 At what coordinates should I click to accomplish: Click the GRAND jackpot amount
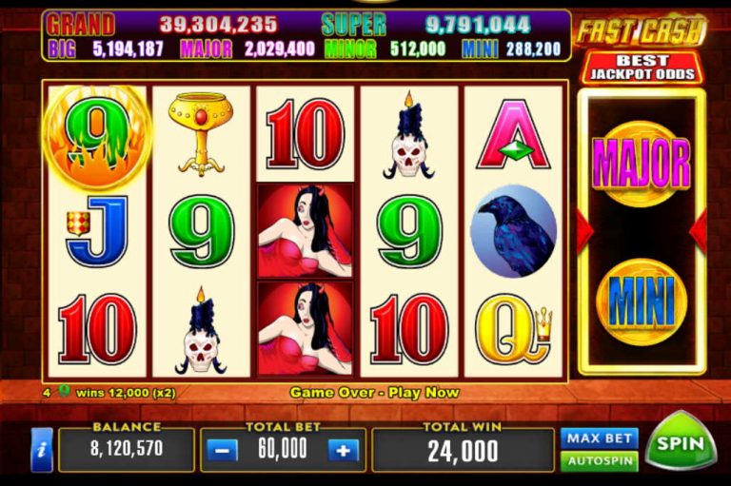218,24
